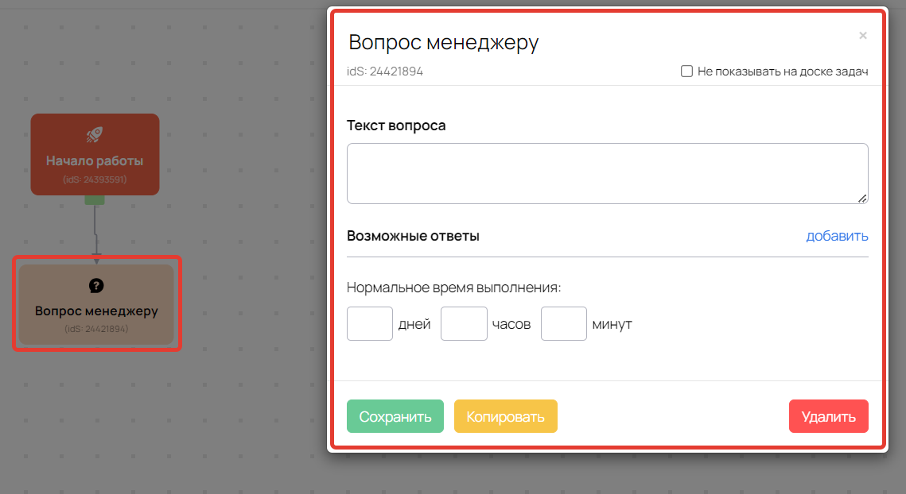Click добавить to add possible answer
906x494 pixels.
pos(837,236)
